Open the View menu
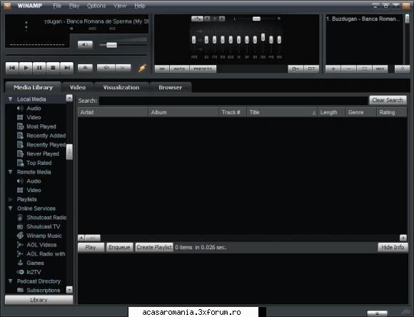414x317 pixels. tap(120, 6)
